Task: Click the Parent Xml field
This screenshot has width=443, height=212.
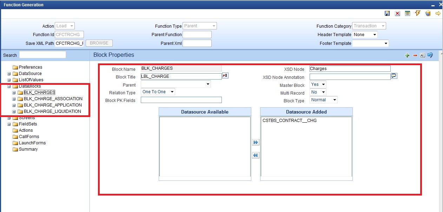Action: (197, 43)
